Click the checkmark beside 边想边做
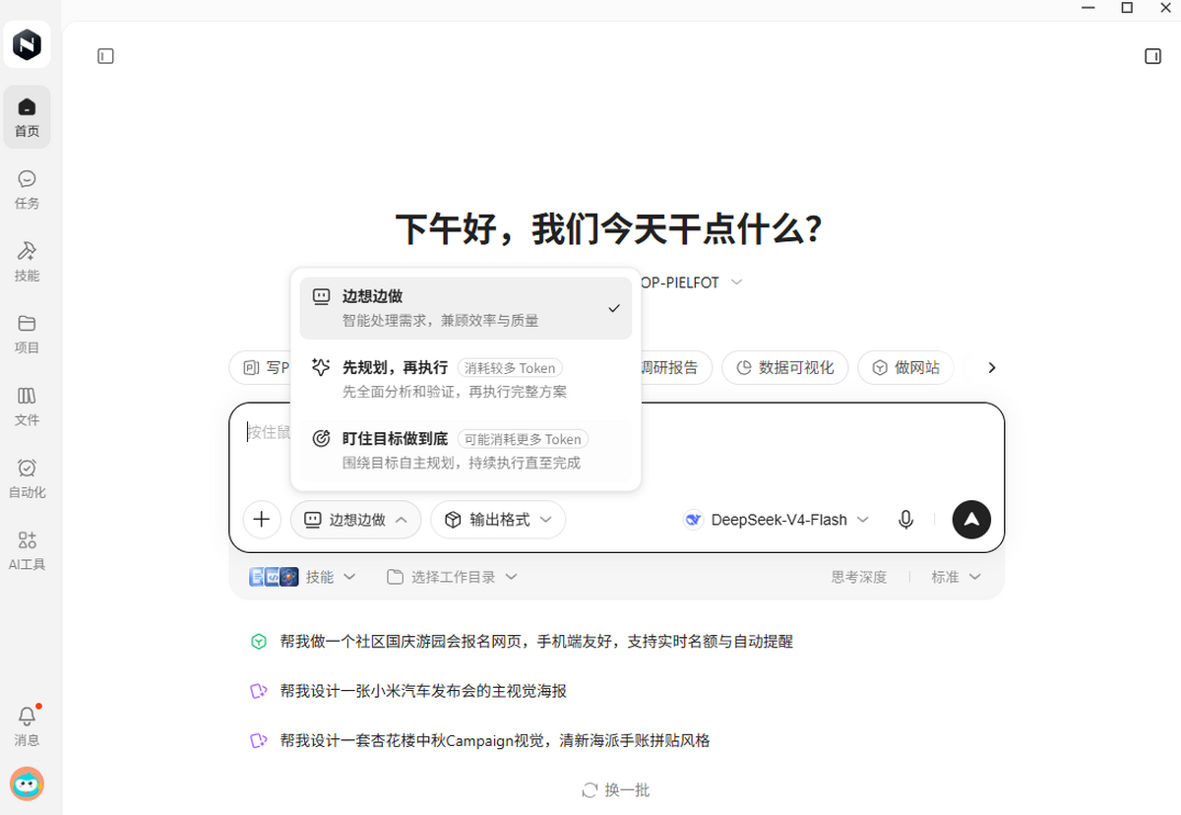 coord(614,308)
